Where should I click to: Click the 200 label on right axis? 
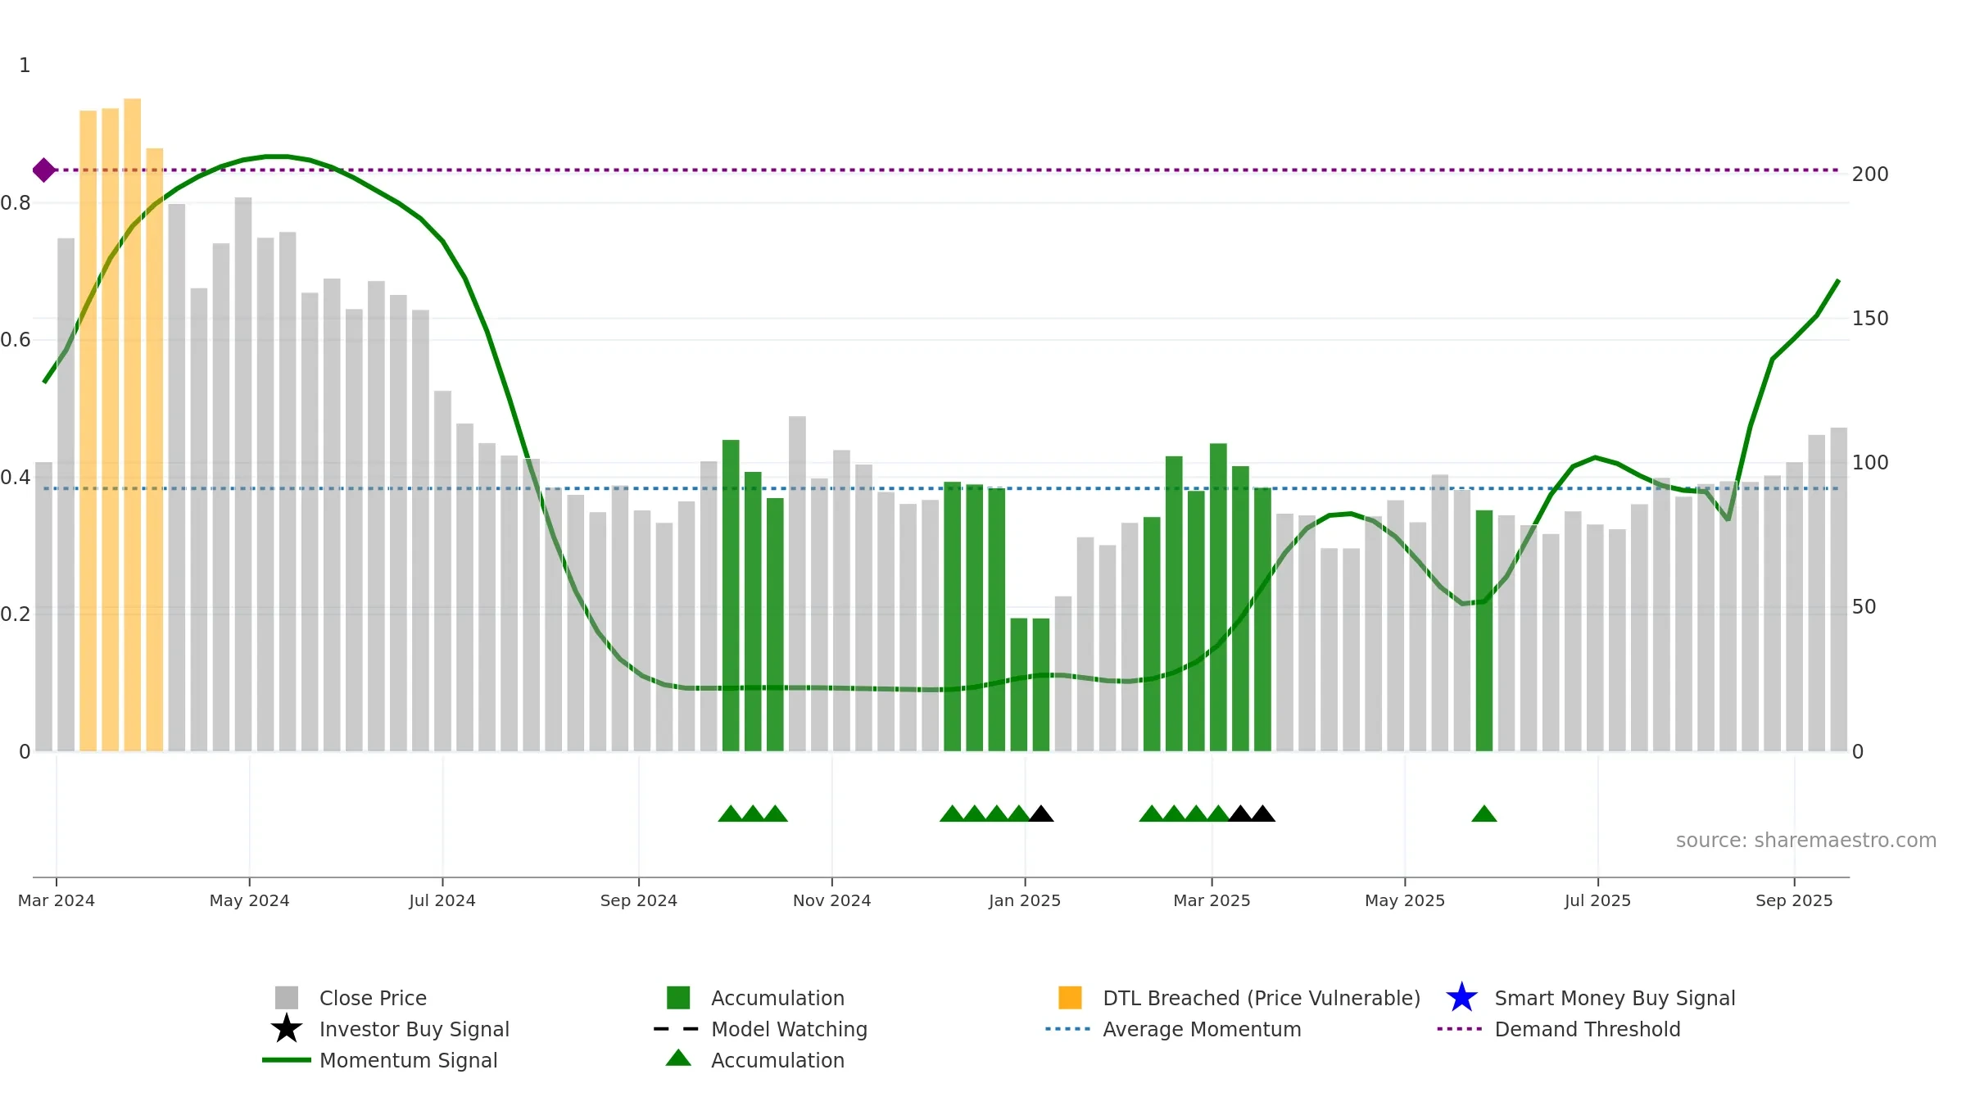[1870, 175]
